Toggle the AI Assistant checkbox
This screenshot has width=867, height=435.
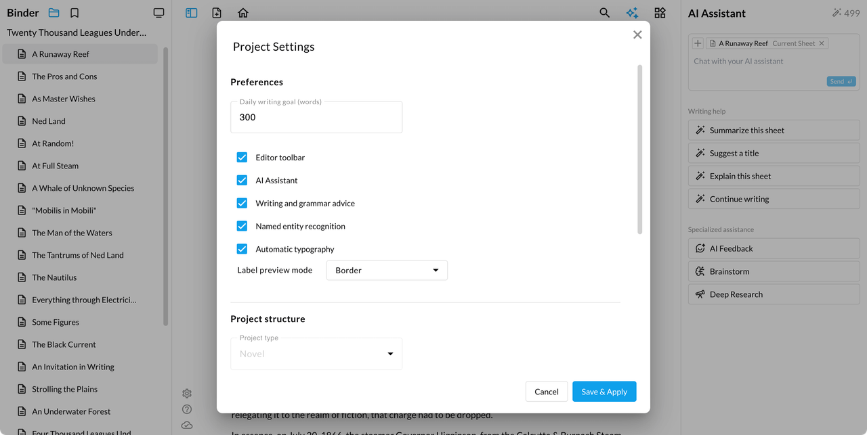[x=242, y=180]
